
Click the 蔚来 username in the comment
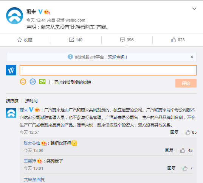(24, 110)
